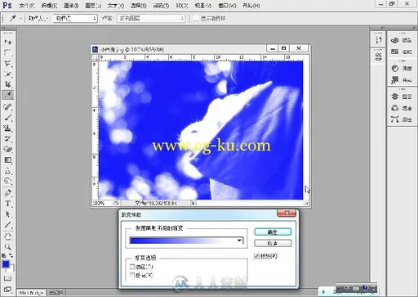
Task: Enable the Dither checkbox in gradient options
Action: pos(132,267)
